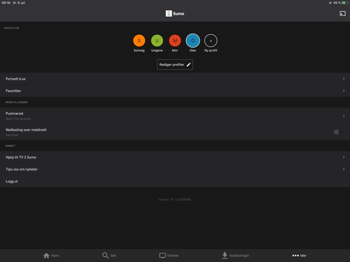
Task: Expand Hjelp til TV 2 Sumo chevron
Action: click(x=344, y=157)
